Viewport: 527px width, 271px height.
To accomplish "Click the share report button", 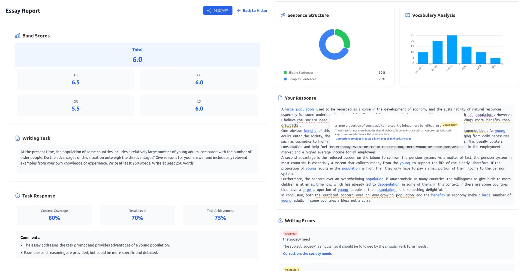I will [218, 11].
